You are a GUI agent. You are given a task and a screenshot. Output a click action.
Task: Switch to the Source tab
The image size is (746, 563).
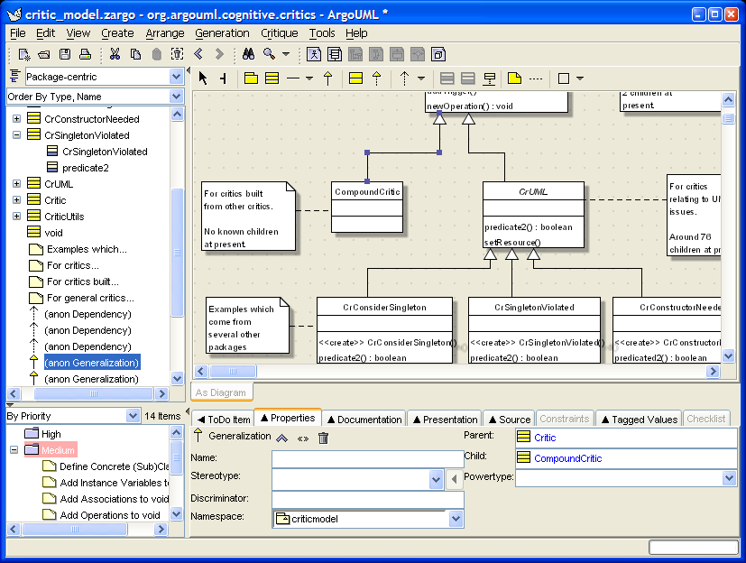click(510, 420)
